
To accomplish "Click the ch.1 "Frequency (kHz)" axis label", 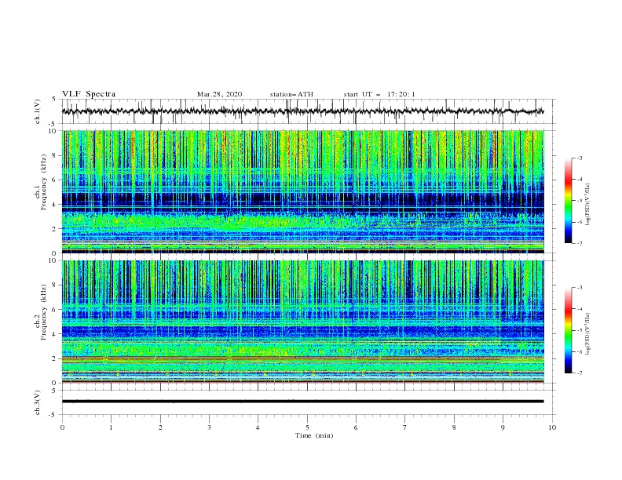I will (44, 182).
